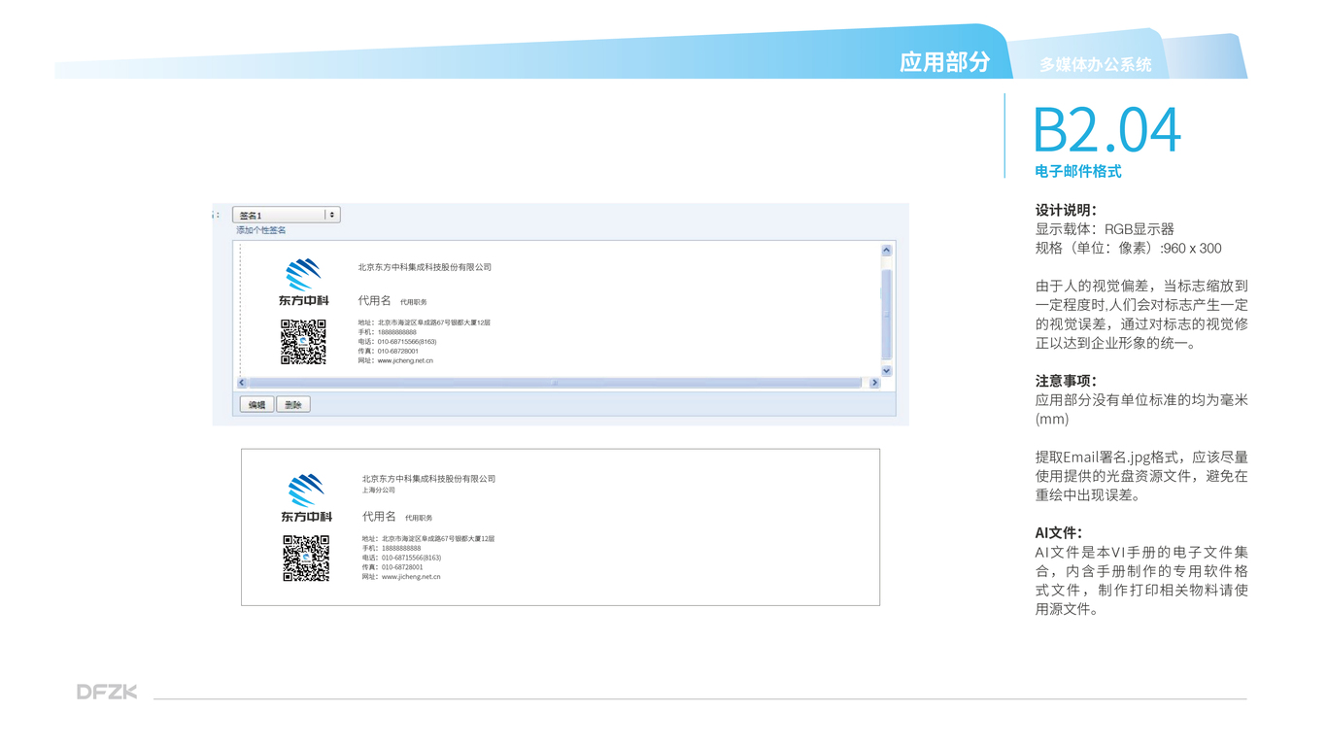
Task: Click 代用名 in the signature editor
Action: tap(374, 301)
